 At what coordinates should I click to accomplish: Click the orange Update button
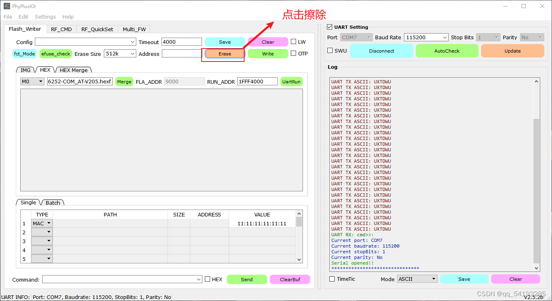pos(513,51)
